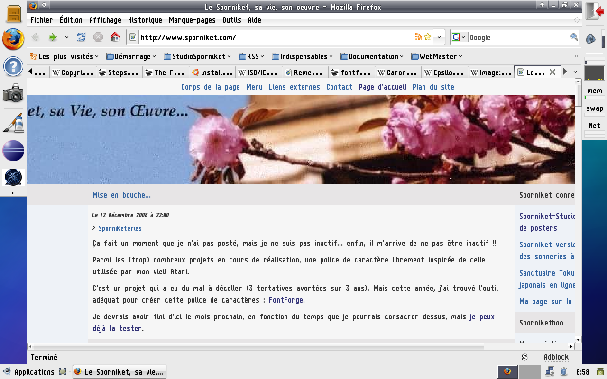Expand the WebMaster bookmark folder

tap(436, 56)
